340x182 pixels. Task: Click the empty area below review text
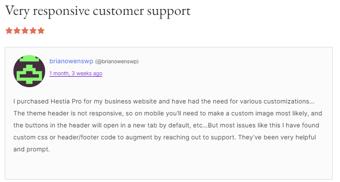click(169, 167)
